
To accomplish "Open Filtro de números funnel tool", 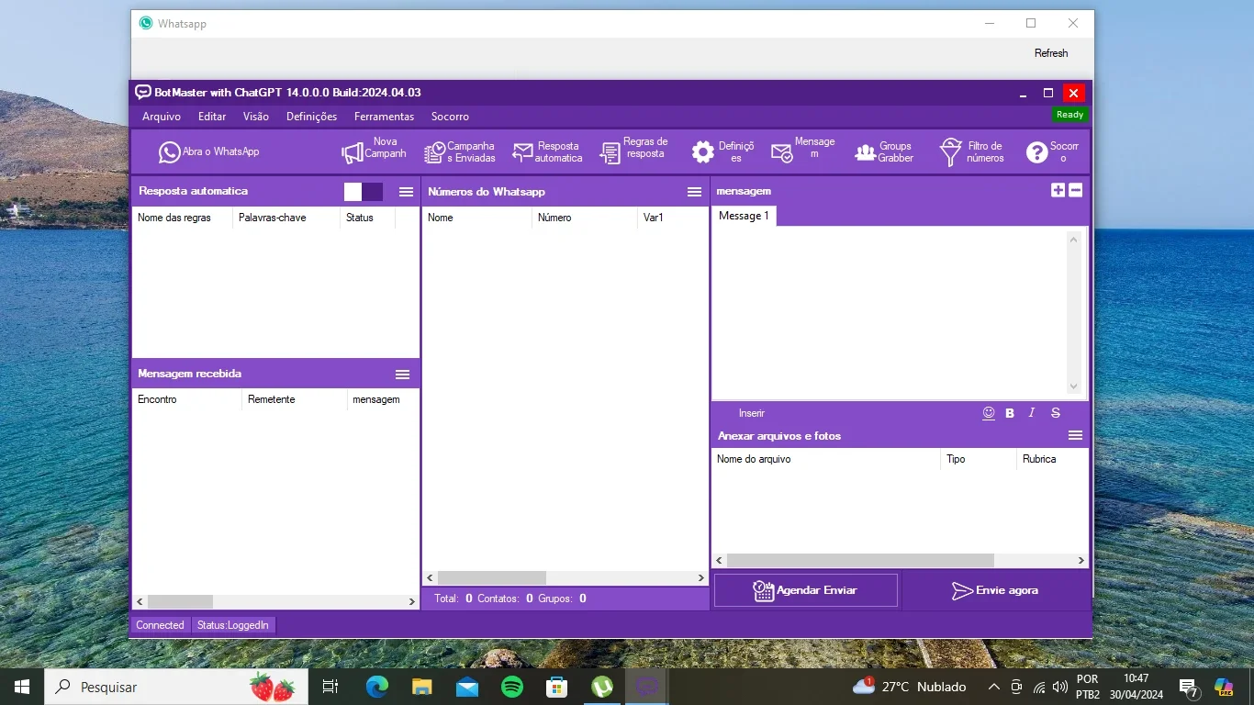I will point(971,152).
